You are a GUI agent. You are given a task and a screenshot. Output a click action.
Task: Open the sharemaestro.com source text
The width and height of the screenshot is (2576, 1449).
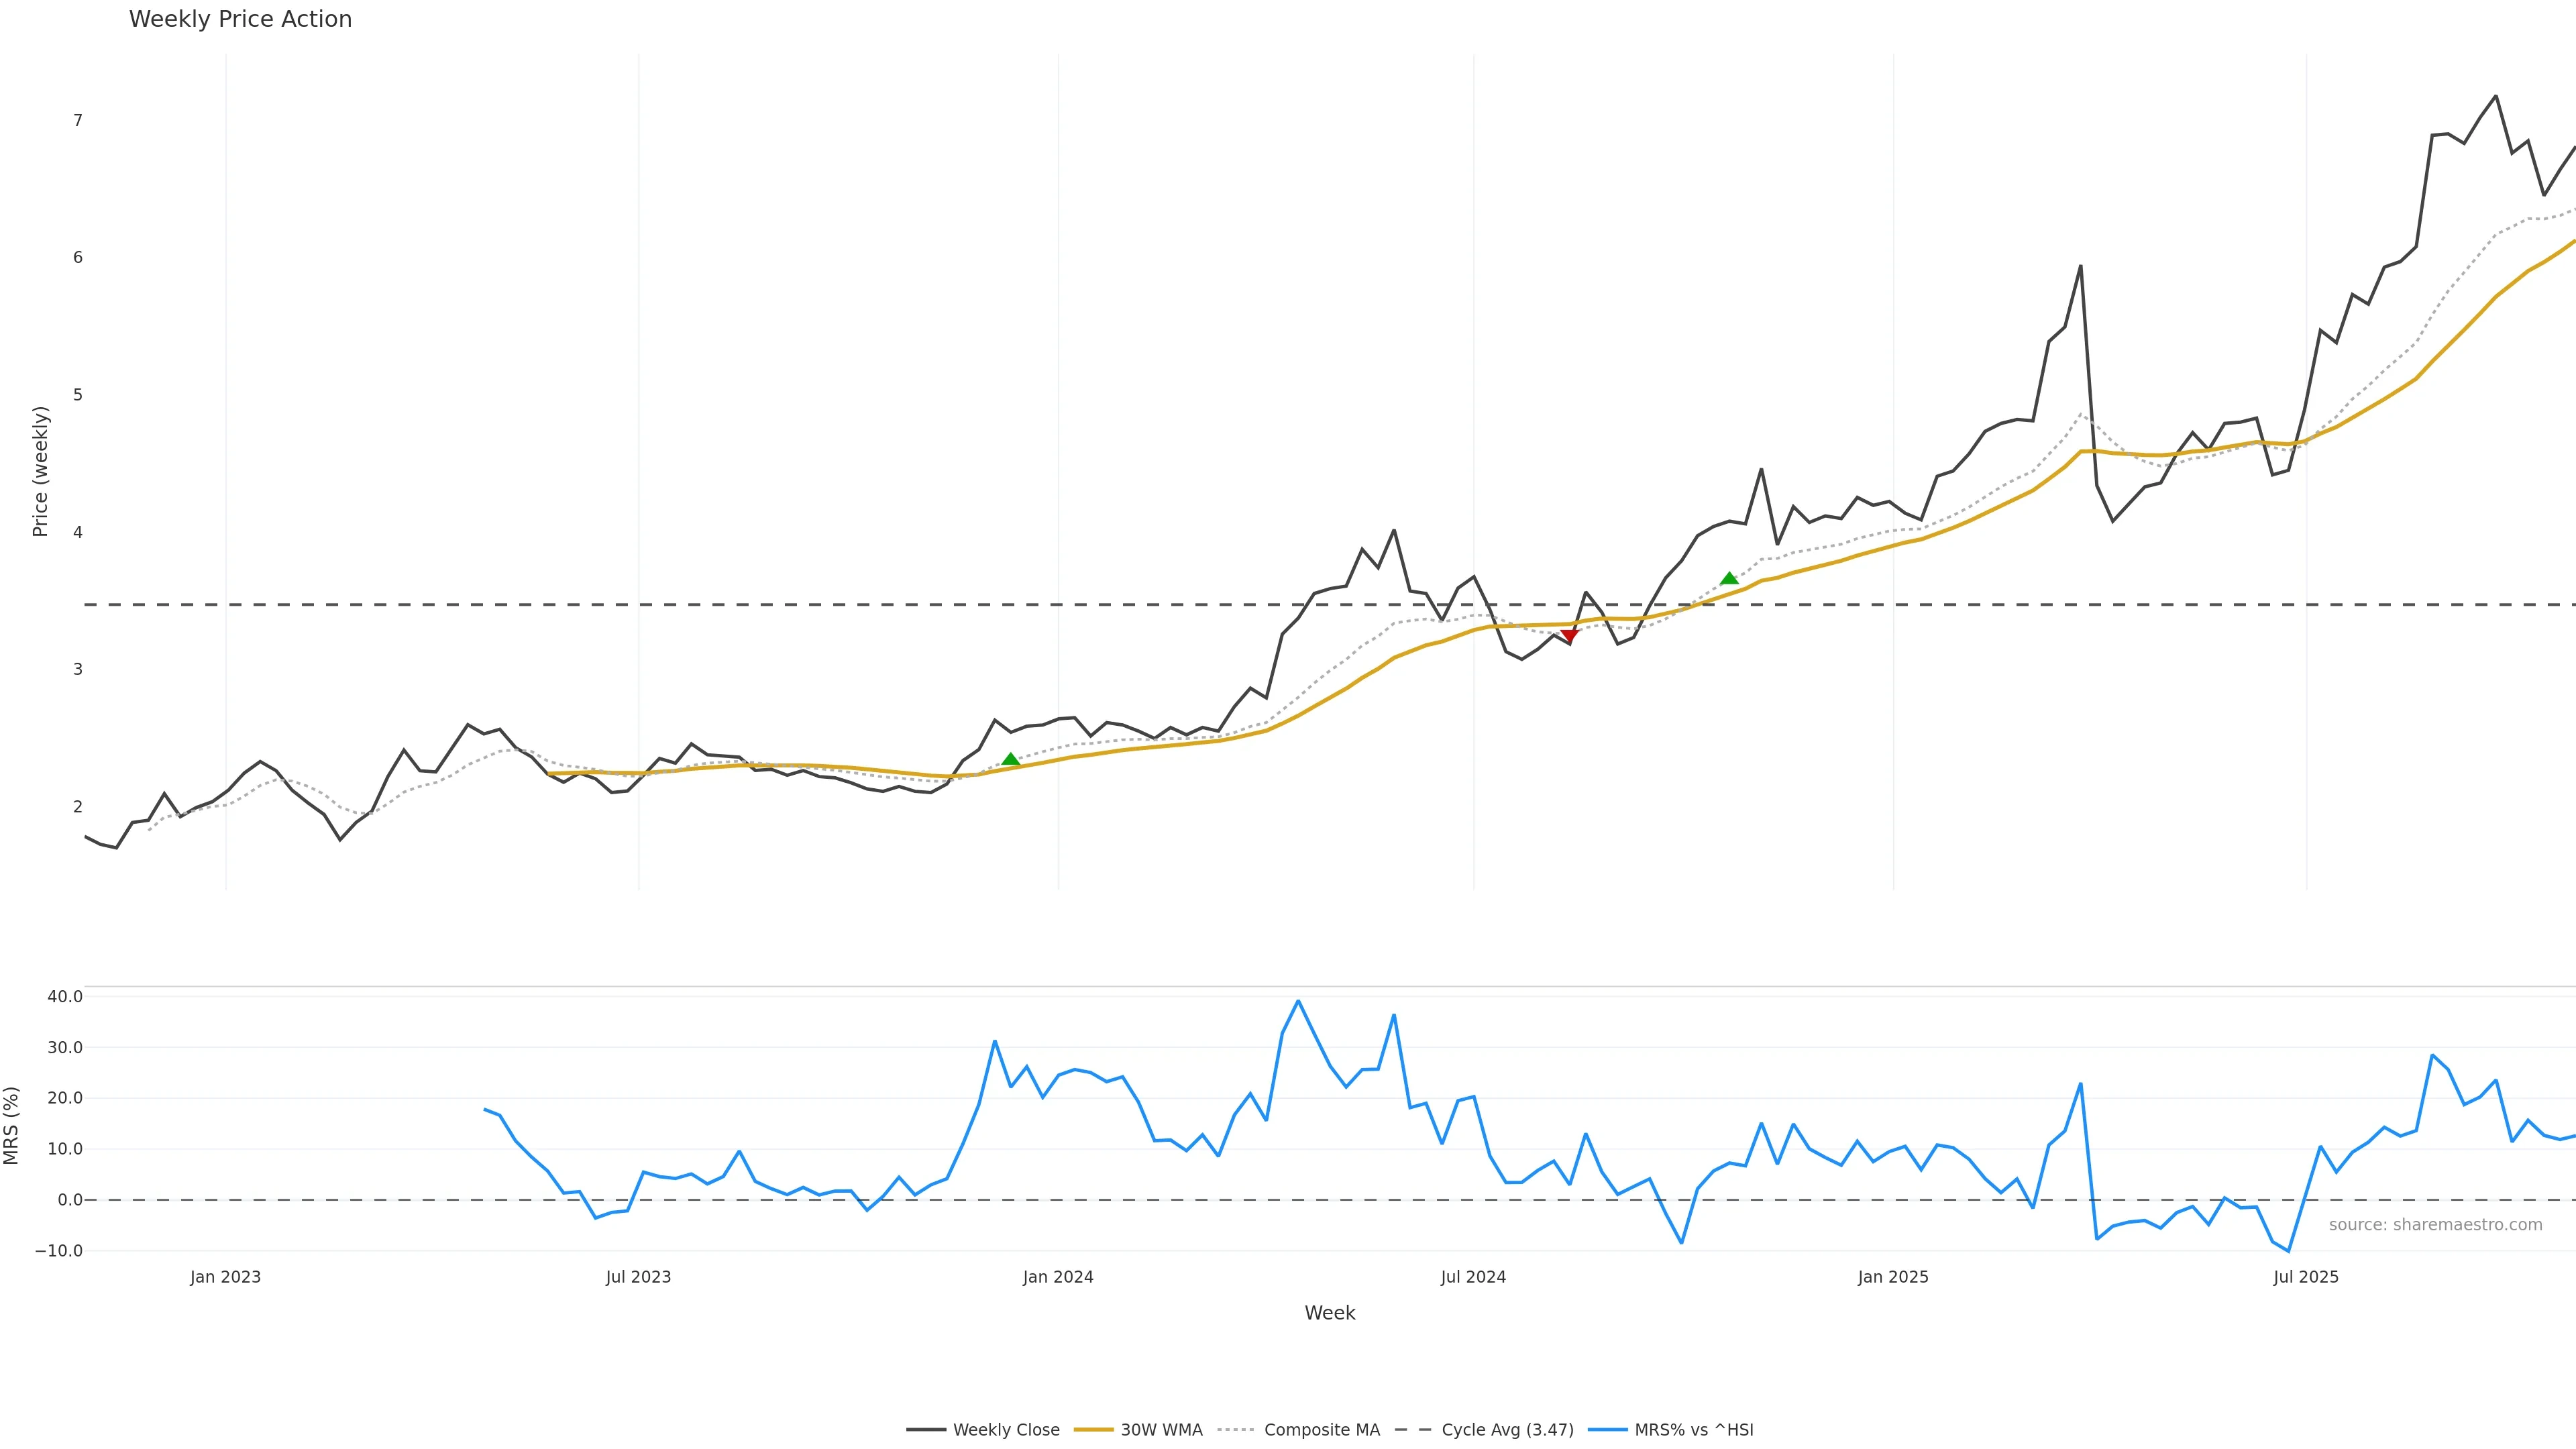tap(2435, 1225)
